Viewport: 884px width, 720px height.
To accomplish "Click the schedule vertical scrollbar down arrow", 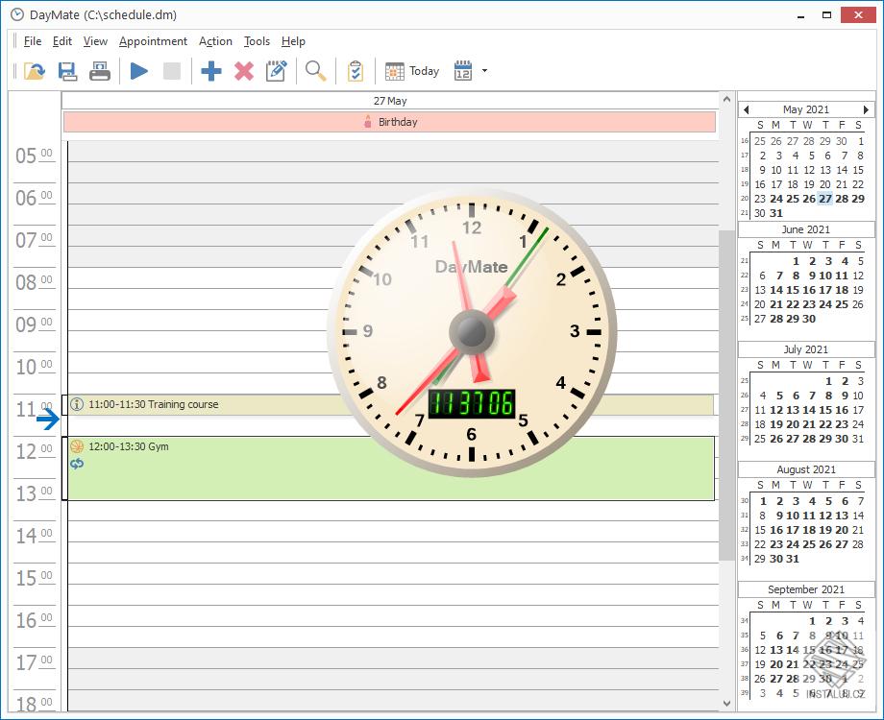I will point(726,703).
